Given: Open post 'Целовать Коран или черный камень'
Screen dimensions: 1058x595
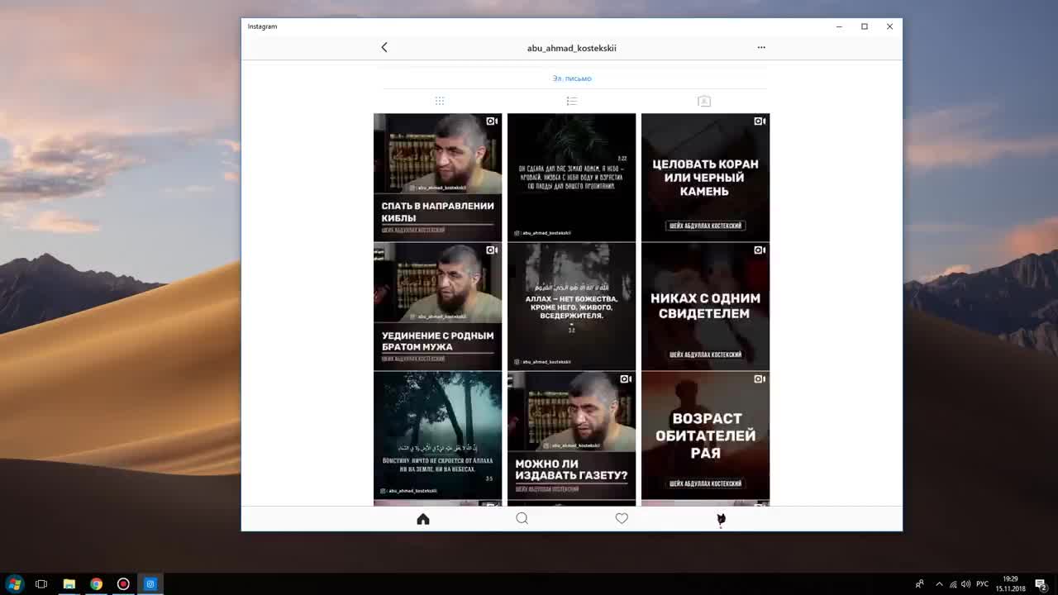Looking at the screenshot, I should (x=705, y=177).
